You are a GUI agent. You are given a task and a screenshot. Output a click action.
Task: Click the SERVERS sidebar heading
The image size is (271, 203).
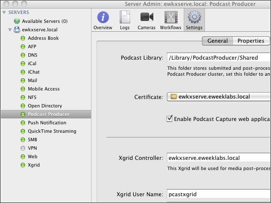coord(19,12)
